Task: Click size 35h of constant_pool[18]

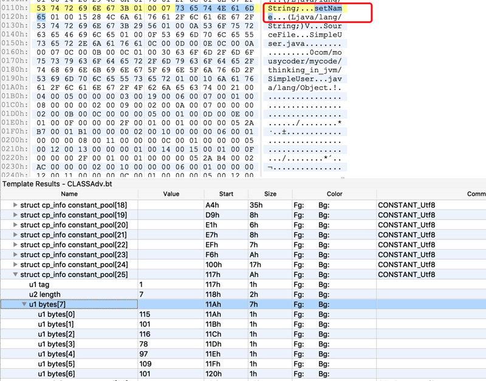Action: 256,205
